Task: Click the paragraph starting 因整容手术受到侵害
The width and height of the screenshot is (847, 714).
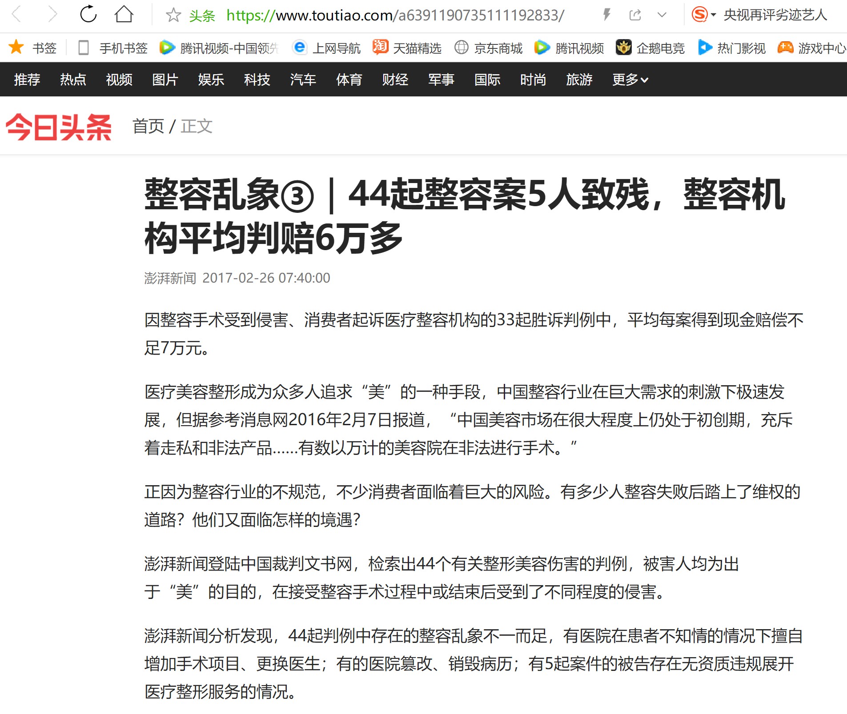Action: [474, 334]
